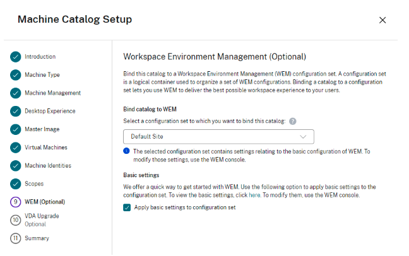Jump to the VDA Upgrade step label
The width and height of the screenshot is (409, 256).
(x=44, y=216)
